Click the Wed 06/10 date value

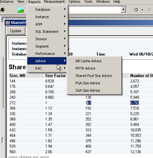[141, 54]
